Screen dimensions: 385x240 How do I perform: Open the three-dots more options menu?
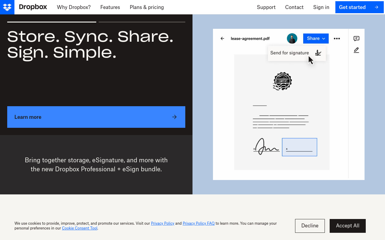[337, 38]
